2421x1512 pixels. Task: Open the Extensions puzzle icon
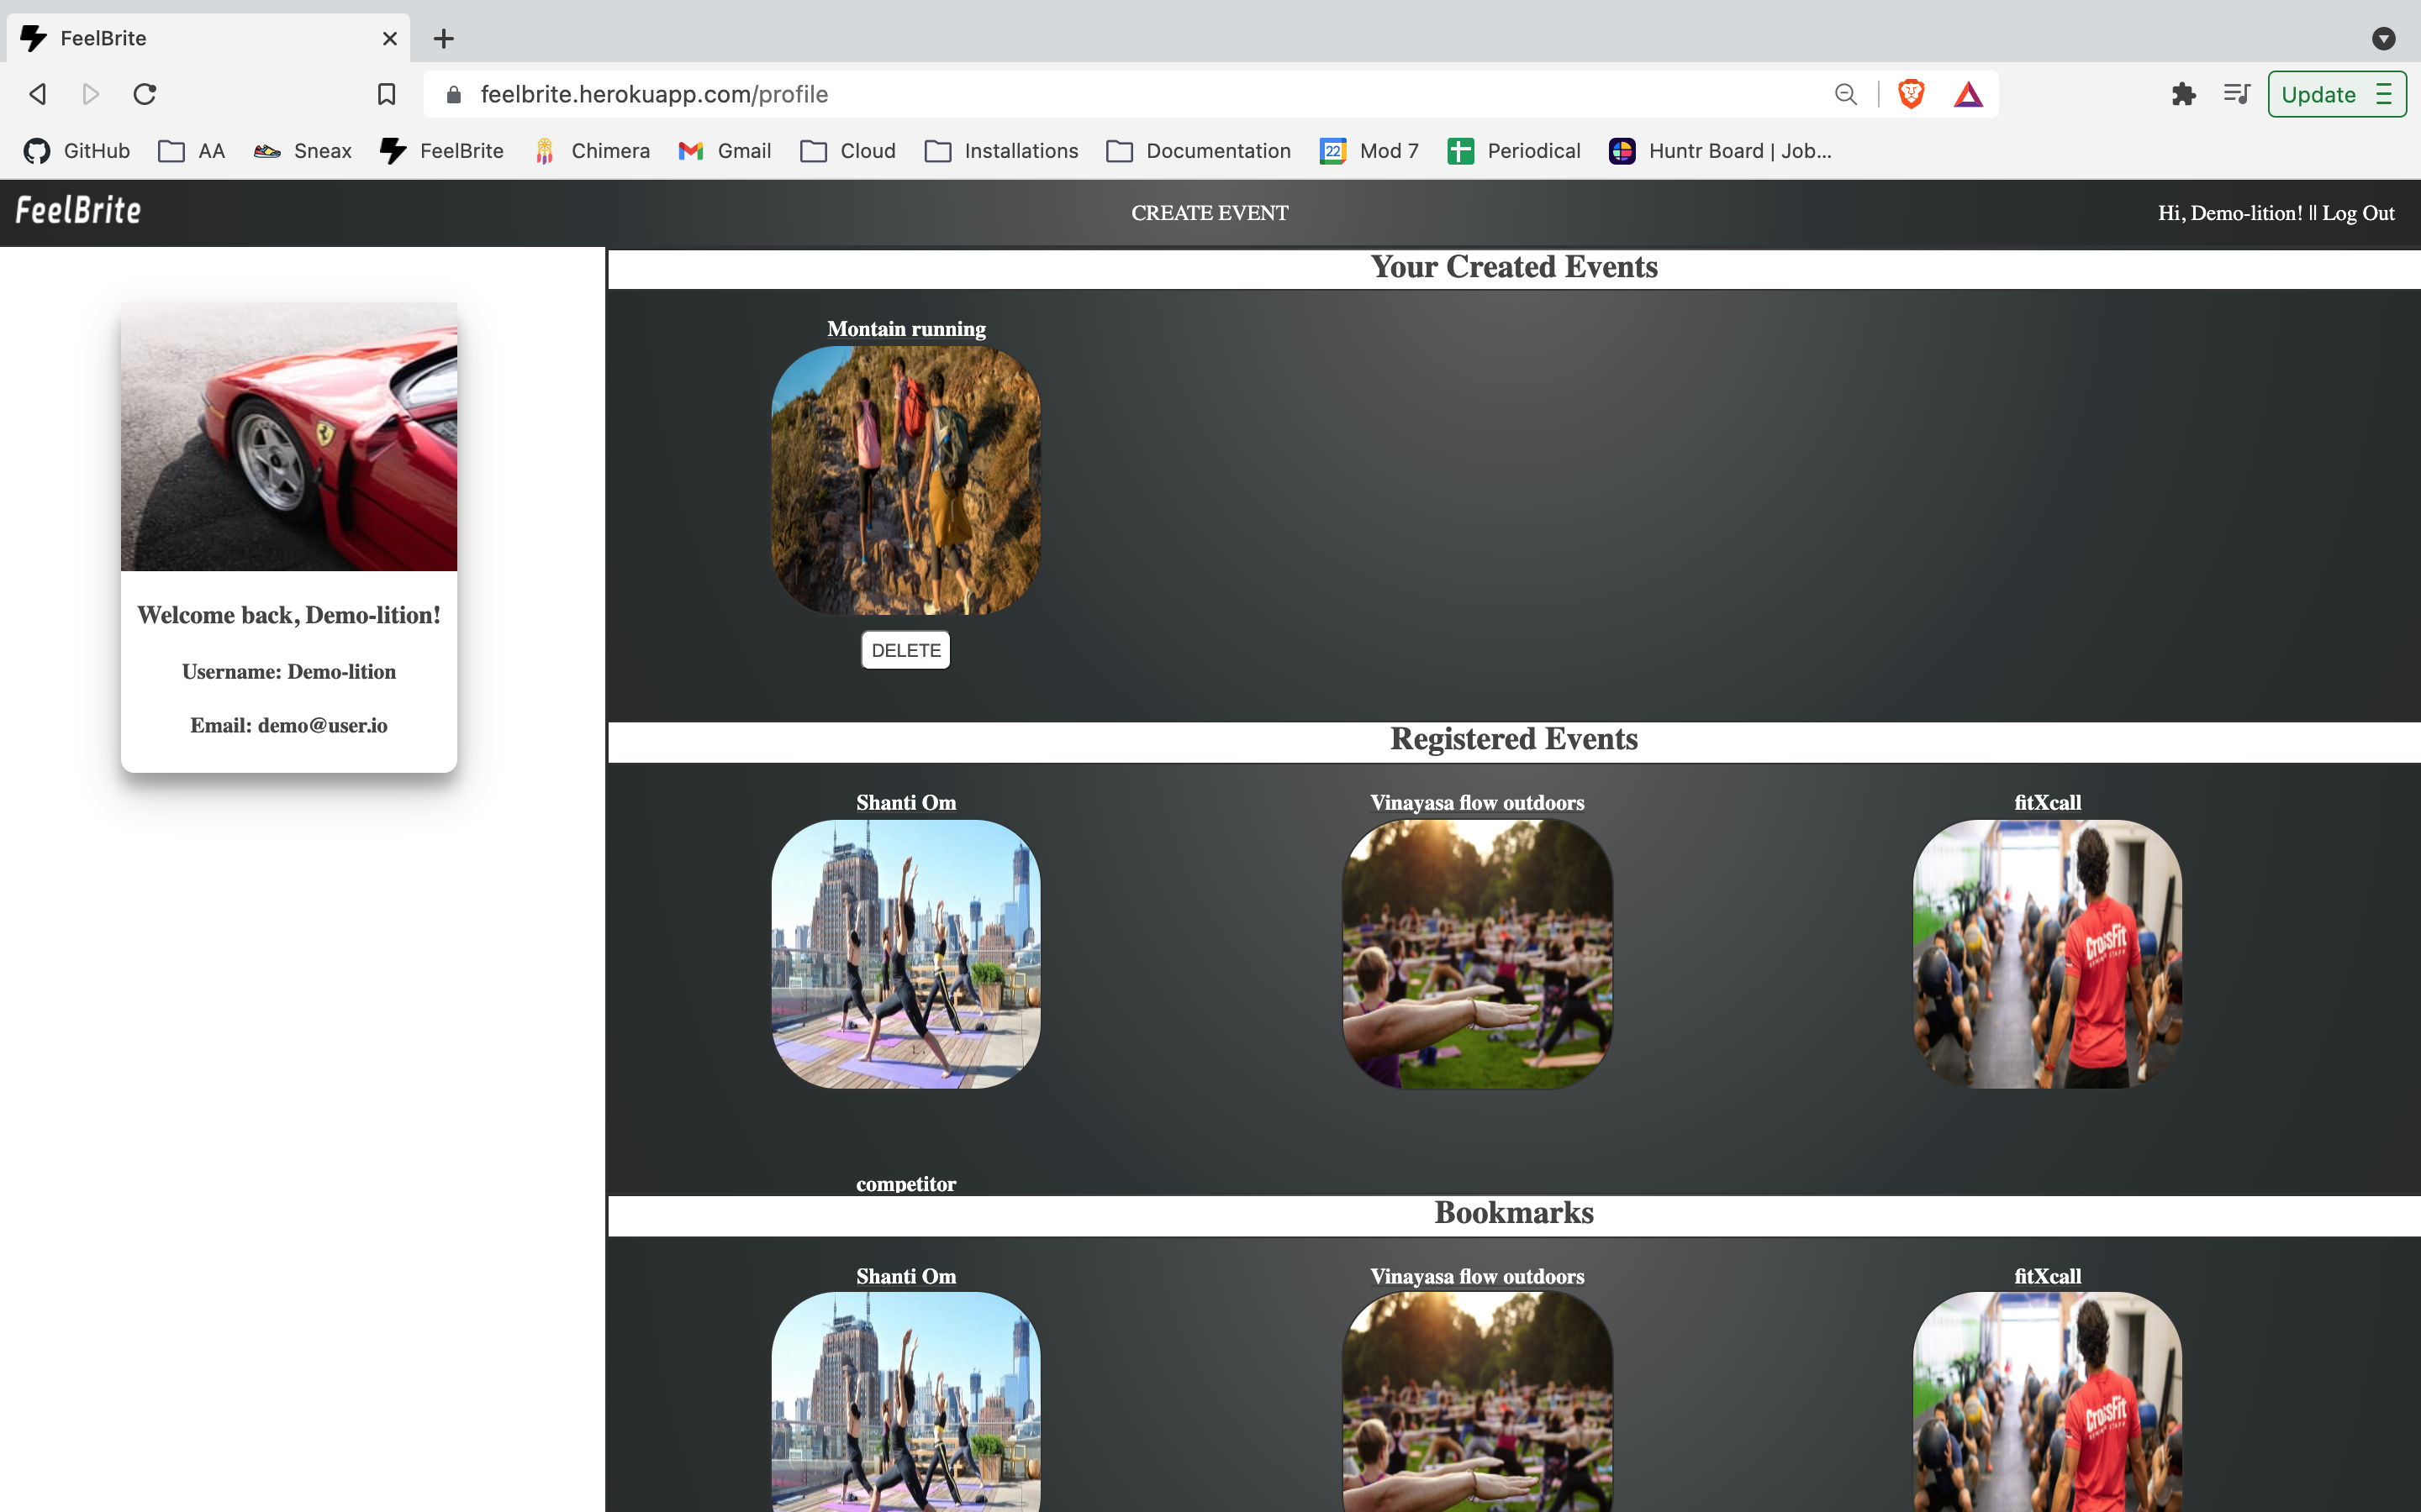click(2183, 94)
